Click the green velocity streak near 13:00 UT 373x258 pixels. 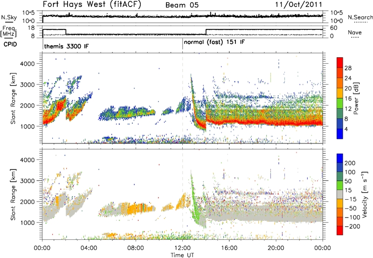point(194,205)
